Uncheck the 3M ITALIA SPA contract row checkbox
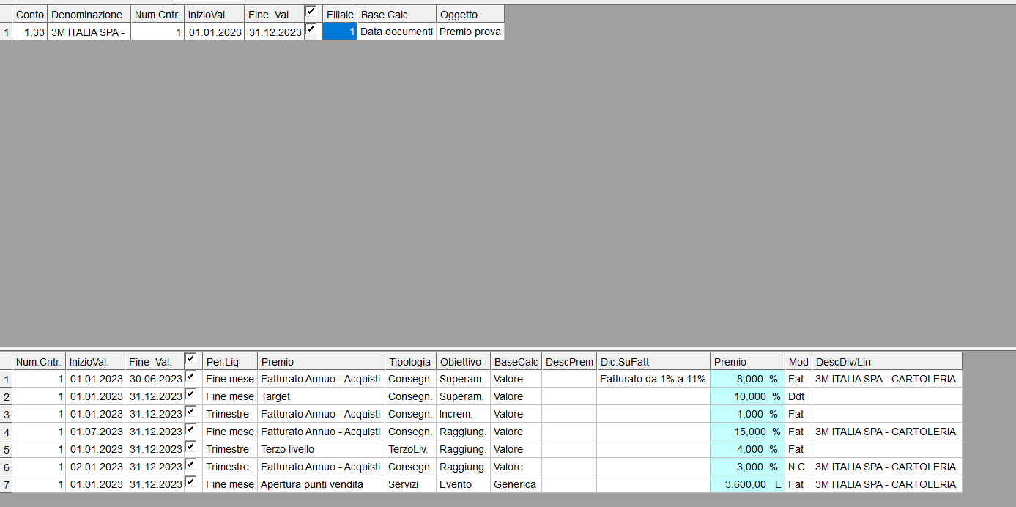Screen dimensions: 1016x507 (311, 29)
